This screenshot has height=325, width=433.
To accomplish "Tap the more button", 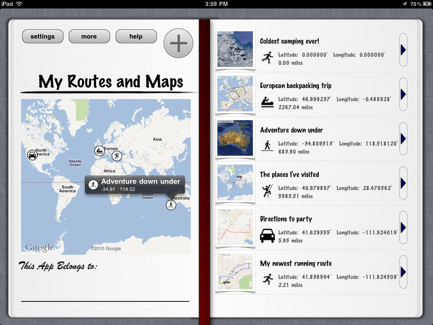I will pos(89,36).
